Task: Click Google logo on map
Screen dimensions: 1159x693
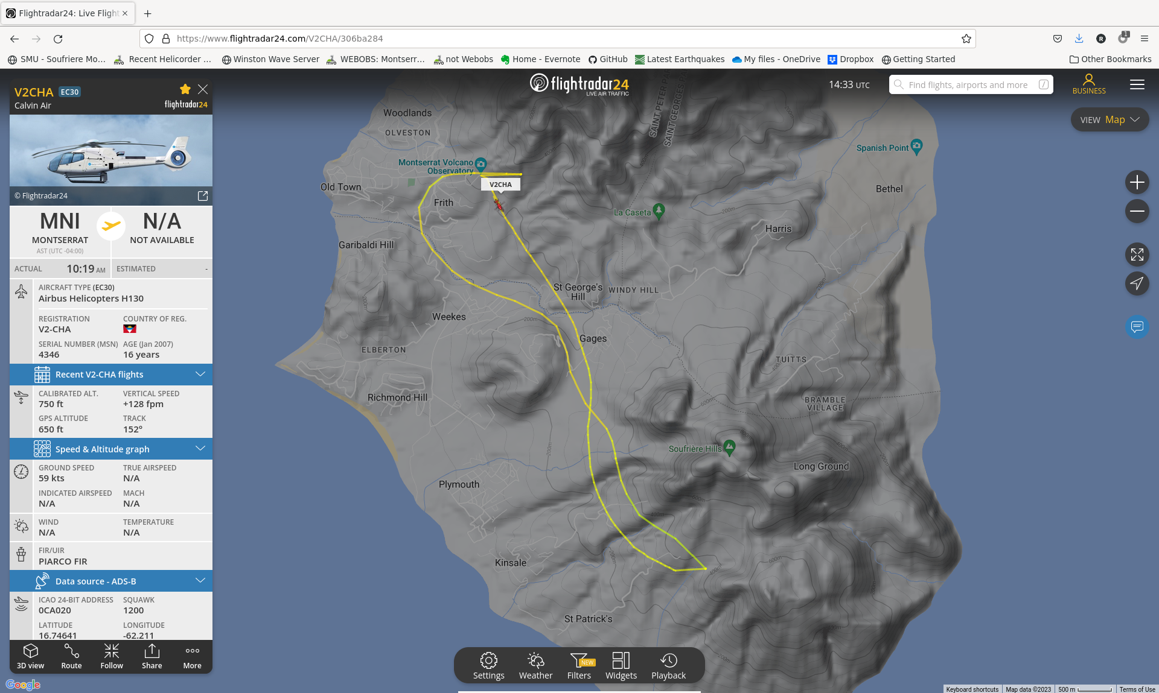Action: pos(23,685)
